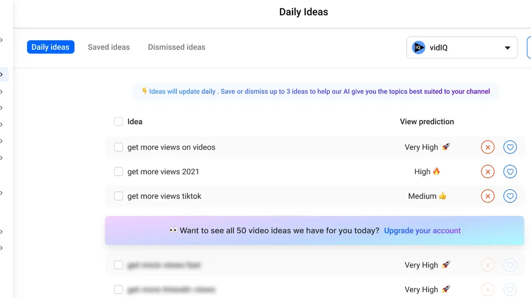531x298 pixels.
Task: Check the 'get more views on videos' checkbox
Action: (119, 147)
